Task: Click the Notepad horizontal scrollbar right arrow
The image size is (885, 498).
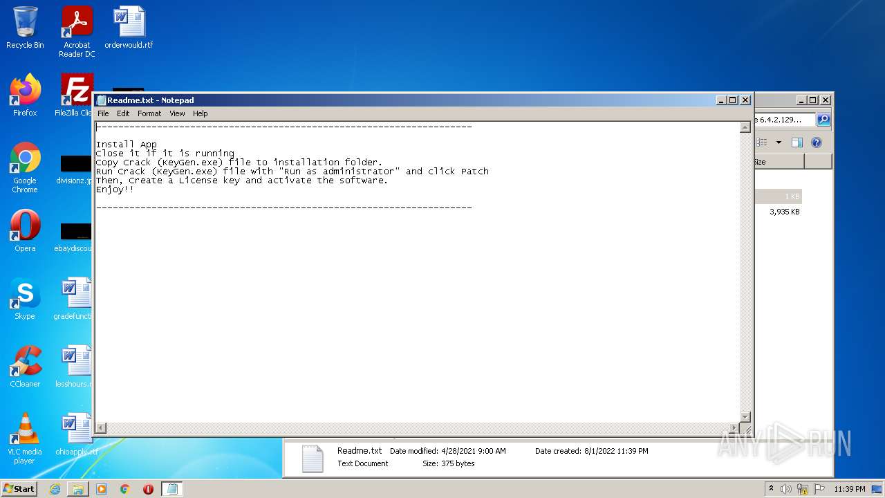Action: (x=734, y=428)
